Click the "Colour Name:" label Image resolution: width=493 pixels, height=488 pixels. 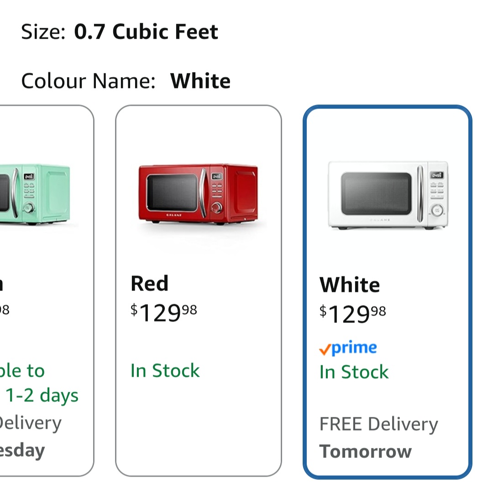(x=88, y=81)
